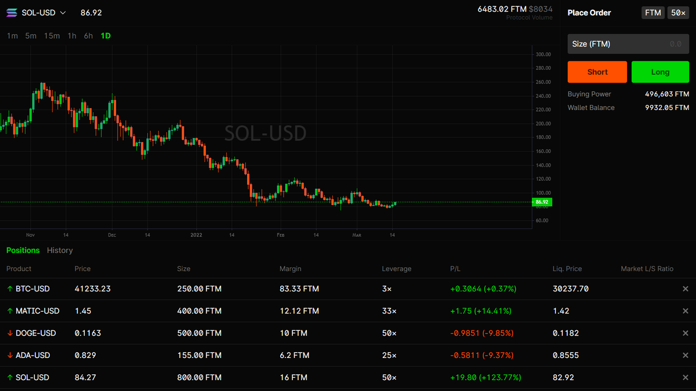This screenshot has height=391, width=696.
Task: Close the BTC-USD position
Action: (685, 289)
